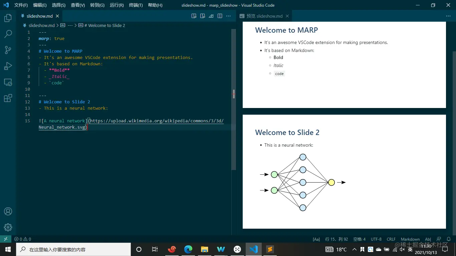Open the Extensions view
This screenshot has height=256, width=456.
8,98
